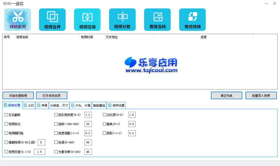Open the 视频分割 video split tool

(122, 20)
